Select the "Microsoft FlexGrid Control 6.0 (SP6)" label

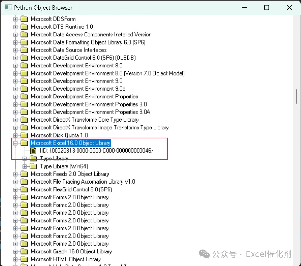click(71, 189)
